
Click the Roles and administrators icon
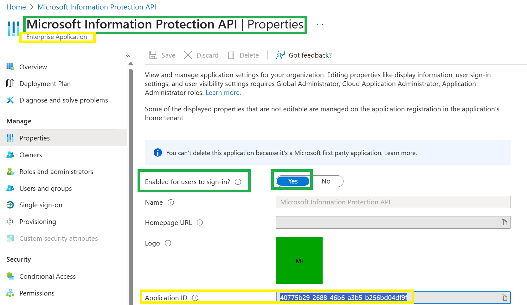click(x=10, y=171)
